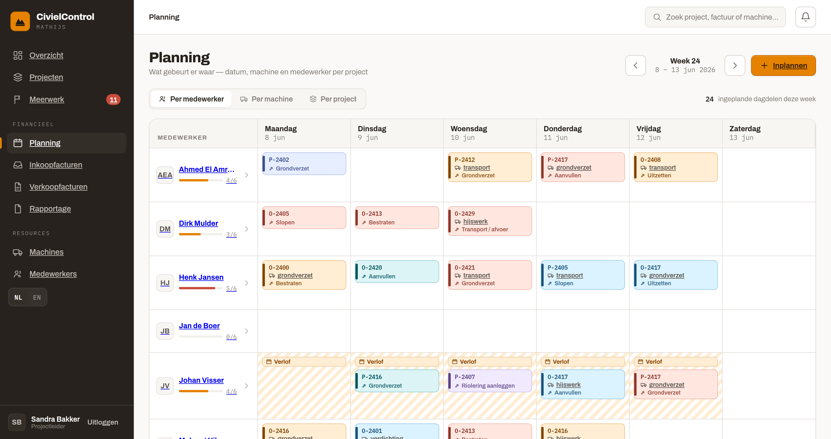
Task: Click the Rapportage file icon
Action: click(x=18, y=209)
